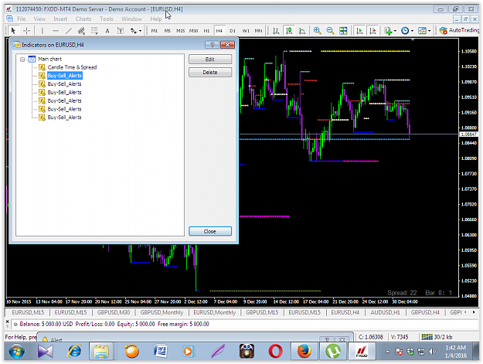The image size is (483, 364).
Task: Tile chart windows
Action: pos(343,30)
